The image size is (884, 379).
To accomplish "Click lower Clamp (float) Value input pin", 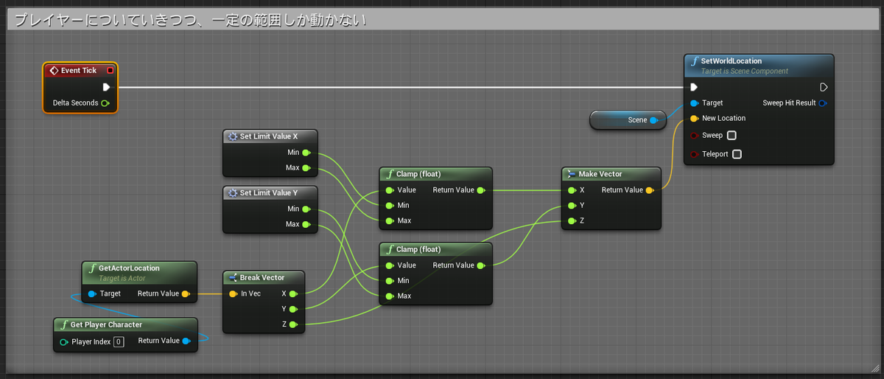I will coord(389,265).
